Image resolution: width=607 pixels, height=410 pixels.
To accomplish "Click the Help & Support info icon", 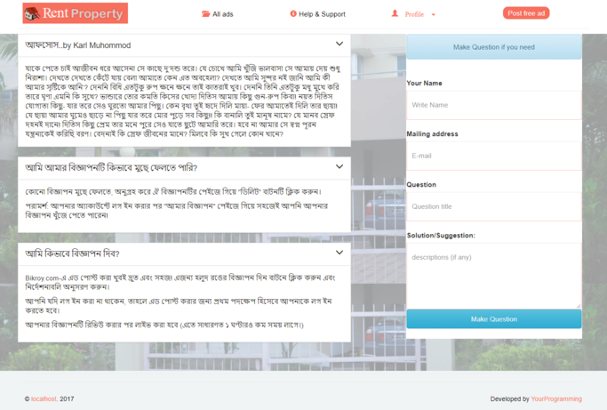I will (x=293, y=14).
